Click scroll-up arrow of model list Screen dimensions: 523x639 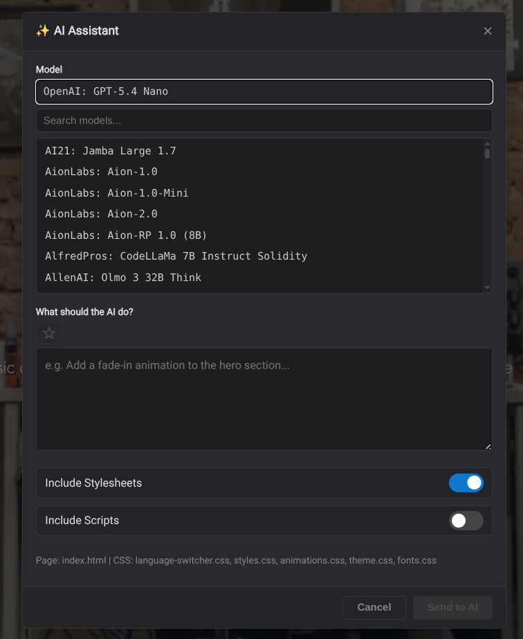coord(487,144)
